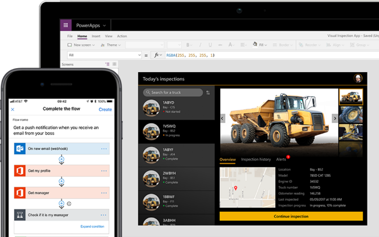This screenshot has height=237, width=379.
Task: Click the Continue inspection button
Action: [x=291, y=216]
